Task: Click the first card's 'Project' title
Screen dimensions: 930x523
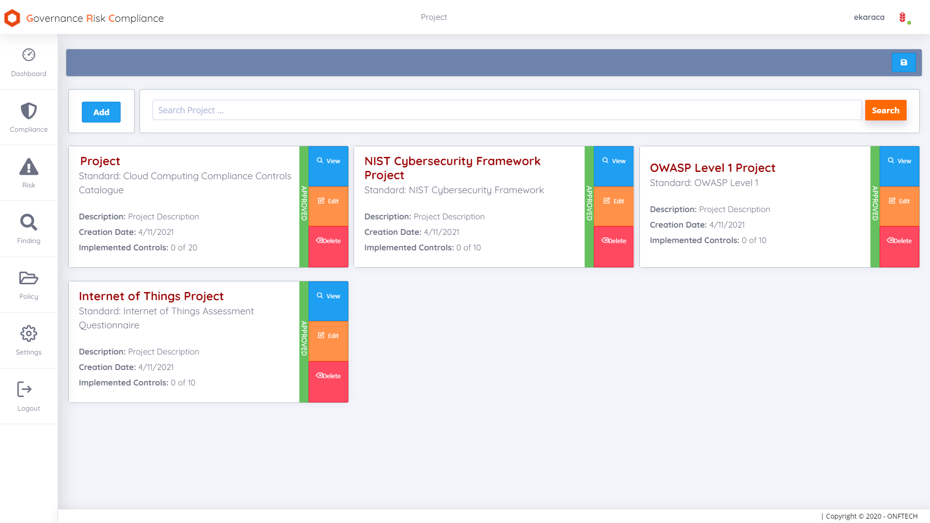Action: [100, 161]
